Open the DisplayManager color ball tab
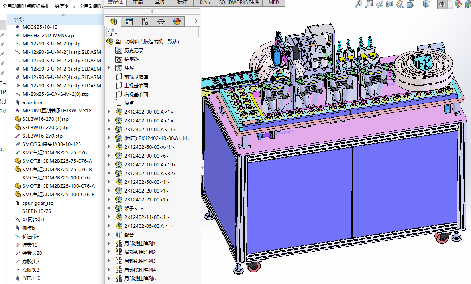The image size is (471, 284). tap(177, 22)
